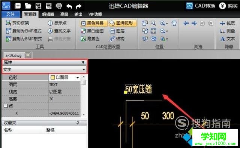Click the fit-to-window extents icon

(153, 31)
